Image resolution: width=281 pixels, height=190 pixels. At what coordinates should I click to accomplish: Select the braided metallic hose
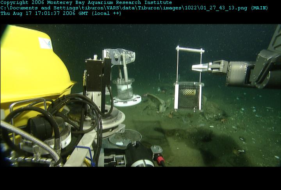[30, 140]
